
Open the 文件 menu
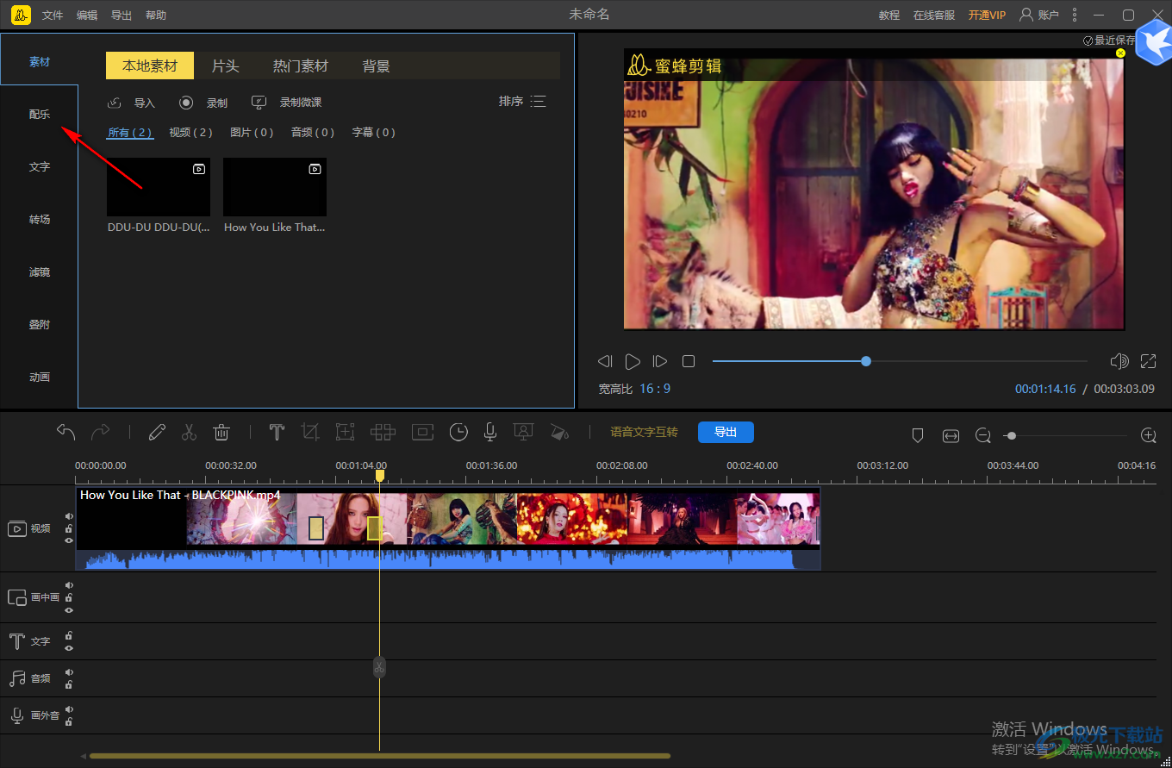pos(53,16)
